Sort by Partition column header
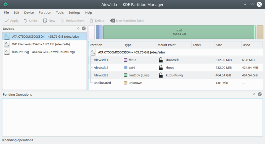Image resolution: width=265 pixels, height=144 pixels. click(x=106, y=45)
